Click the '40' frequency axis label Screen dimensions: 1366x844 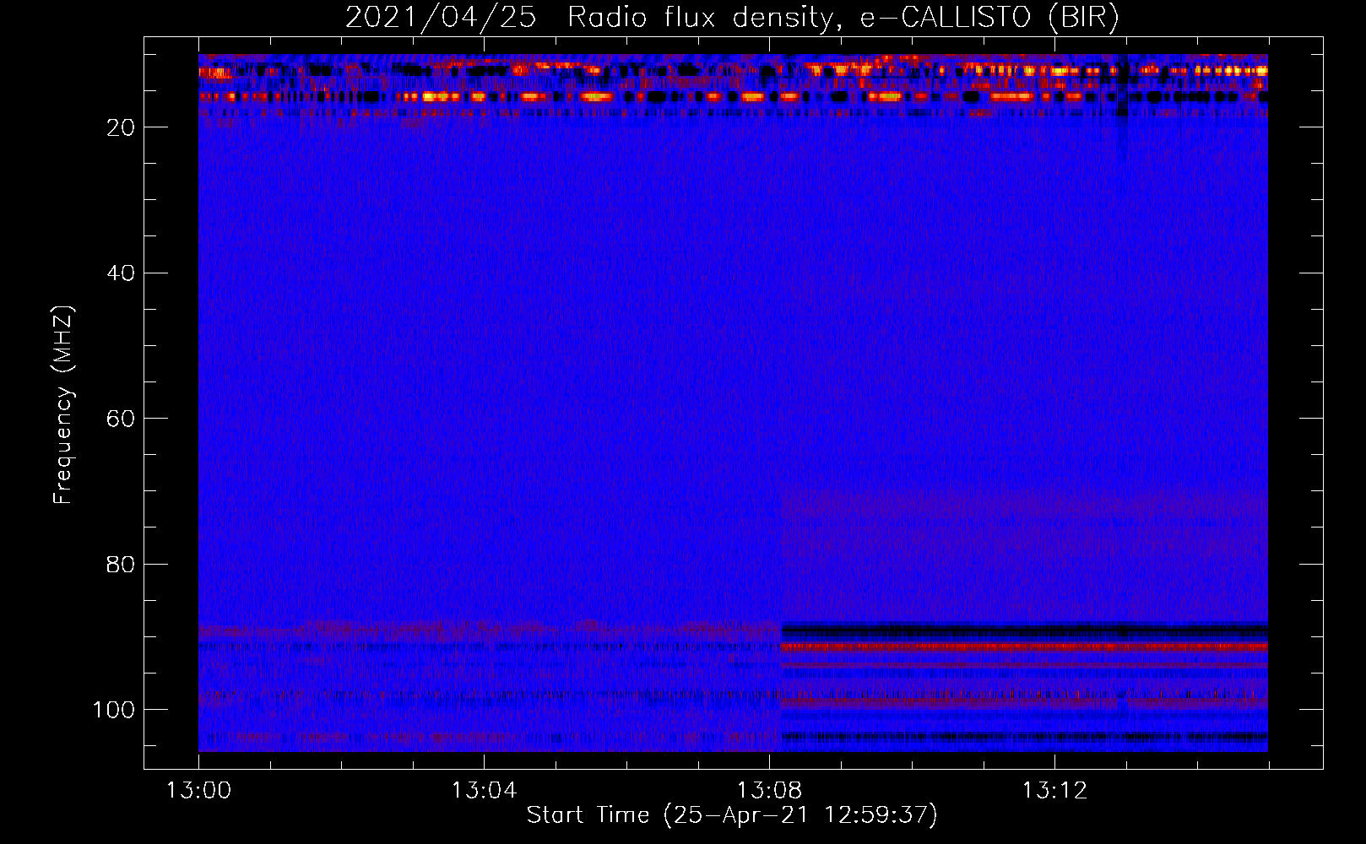(x=121, y=273)
